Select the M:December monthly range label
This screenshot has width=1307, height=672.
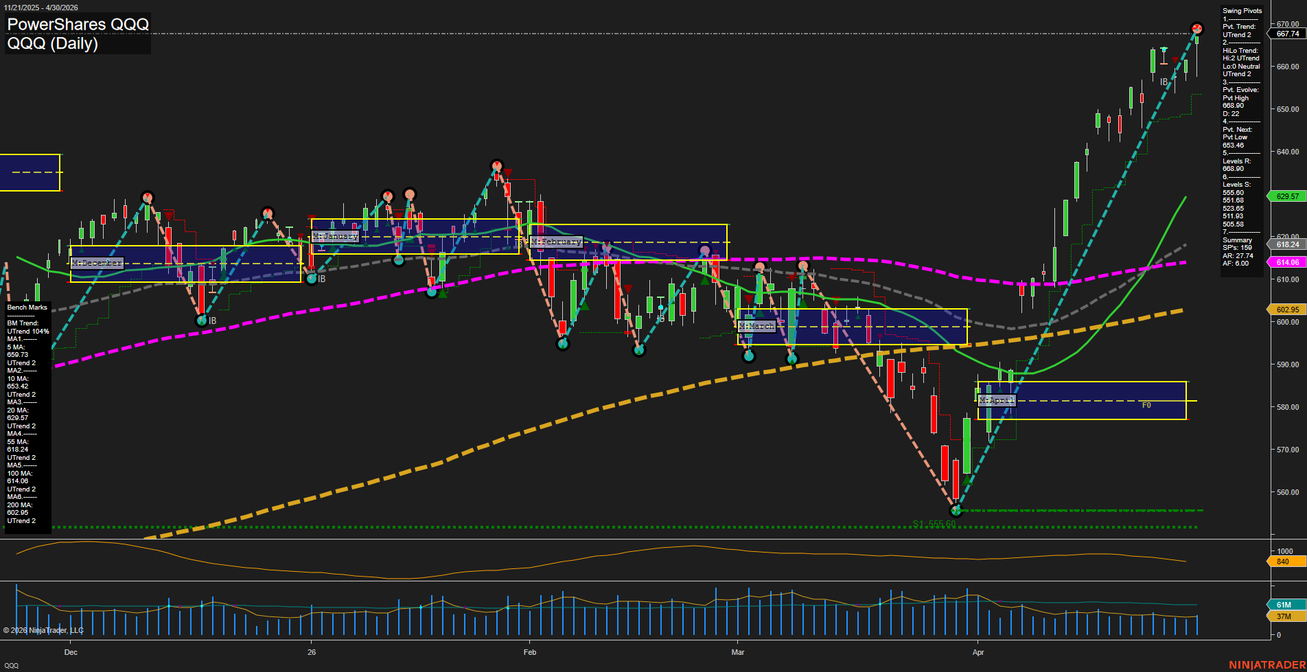click(x=97, y=264)
